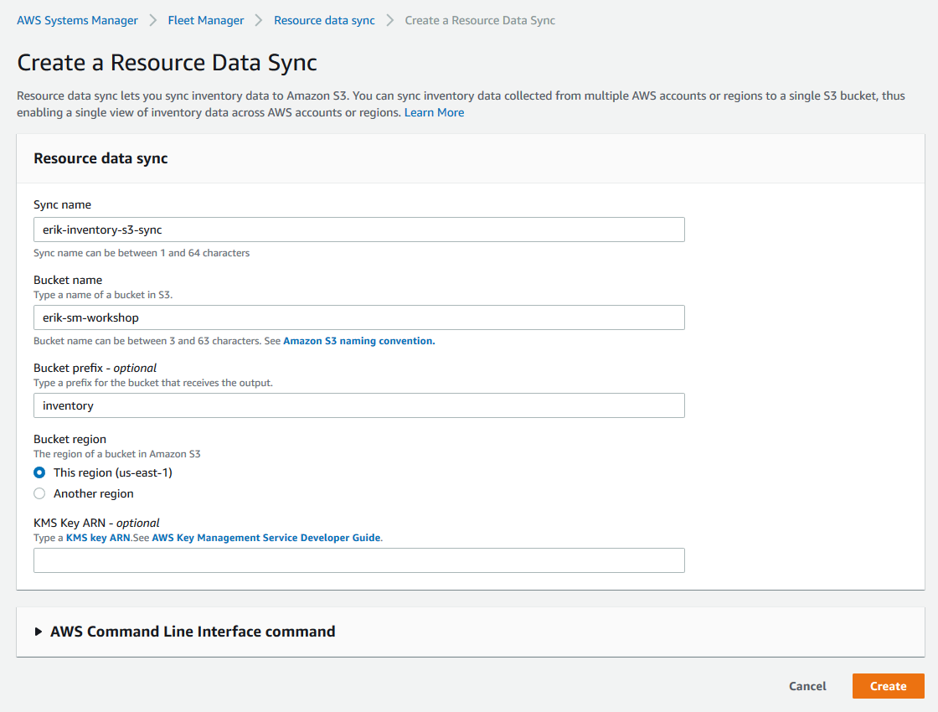Click the Bucket prefix input field
This screenshot has width=938, height=712.
[359, 405]
